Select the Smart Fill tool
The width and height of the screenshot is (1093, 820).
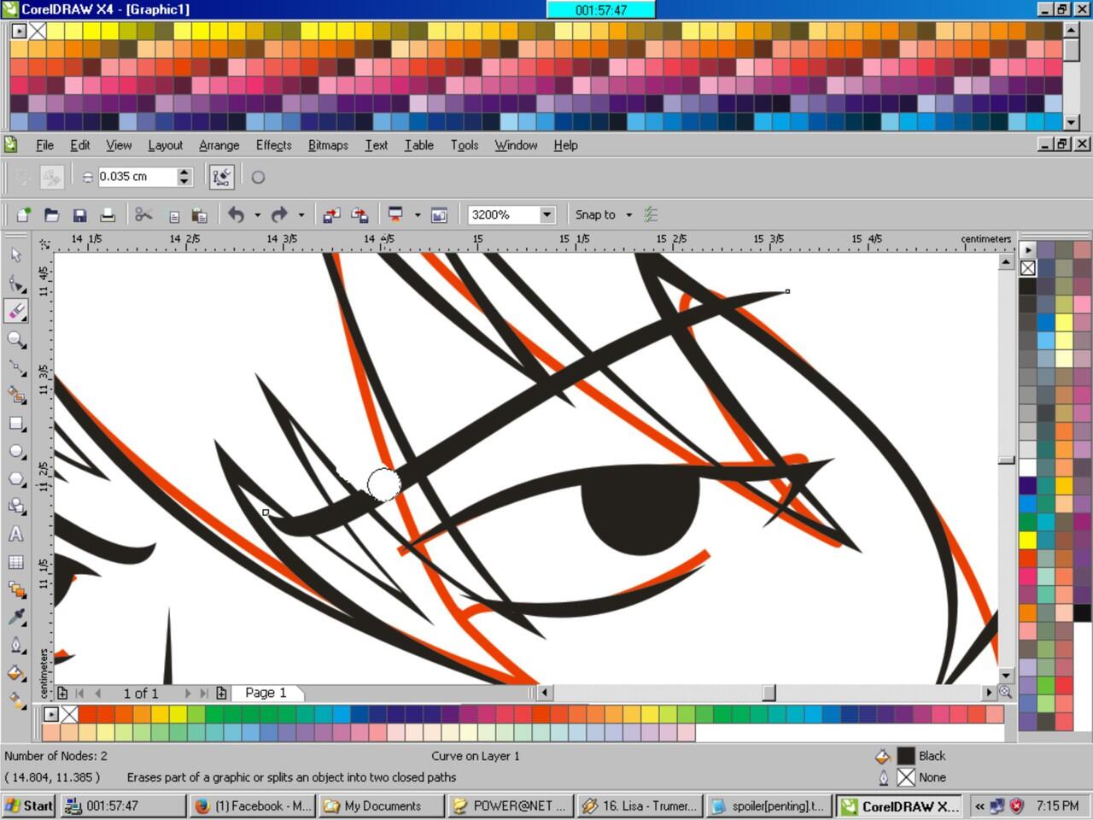[16, 395]
